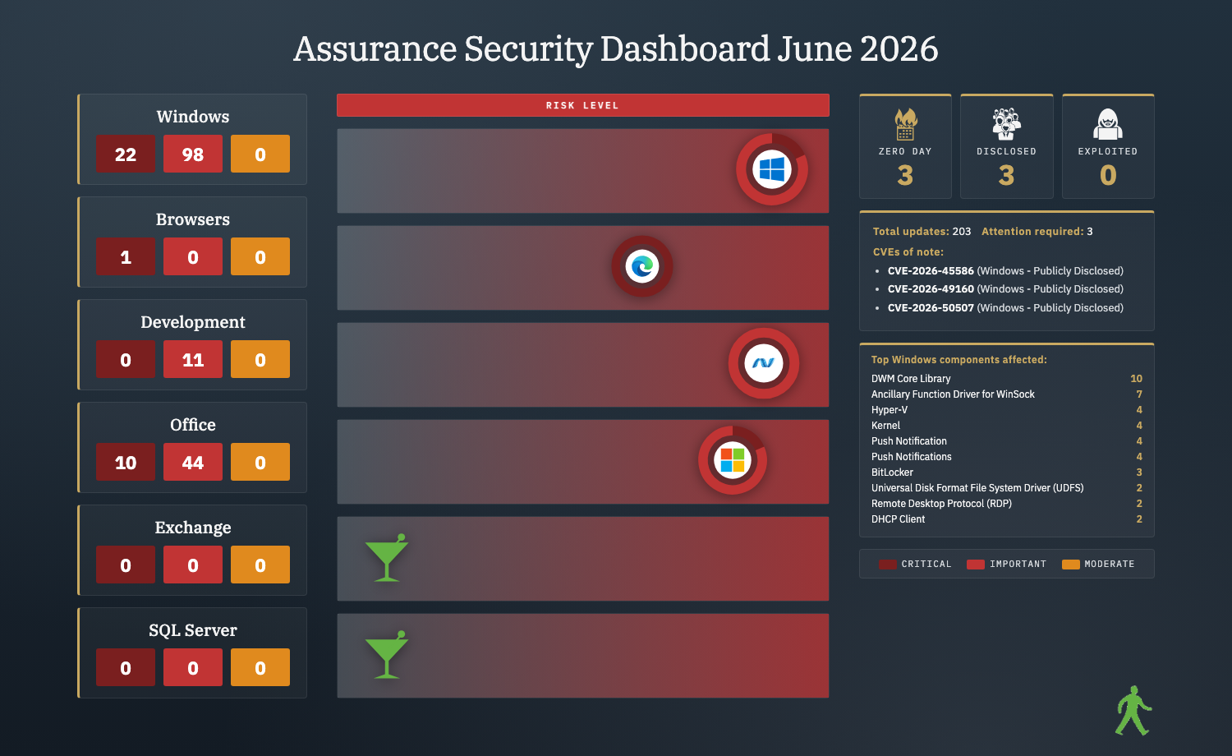This screenshot has width=1232, height=756.
Task: Click the RISK LEVEL header bar
Action: pyautogui.click(x=583, y=105)
